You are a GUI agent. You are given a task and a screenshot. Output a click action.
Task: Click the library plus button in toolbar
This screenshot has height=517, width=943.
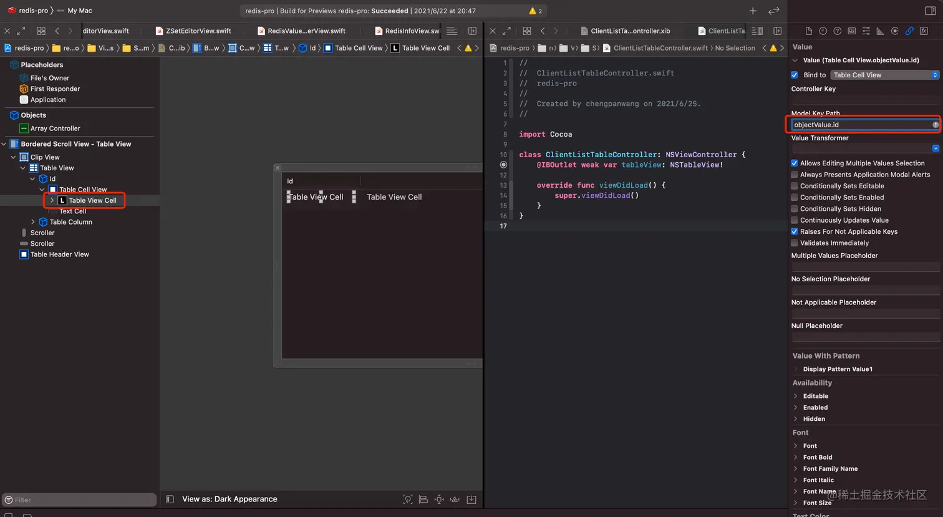753,11
